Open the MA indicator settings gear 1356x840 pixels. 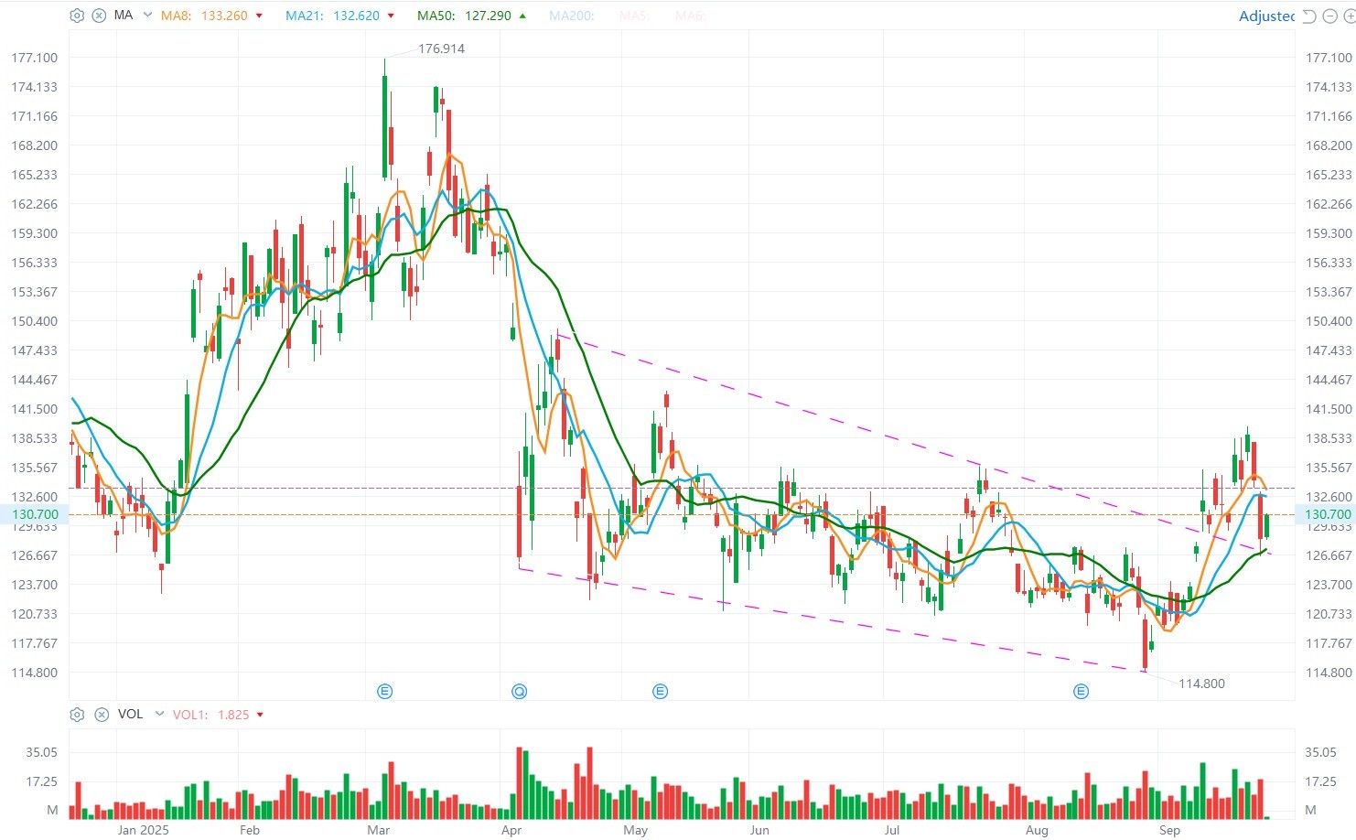click(77, 15)
